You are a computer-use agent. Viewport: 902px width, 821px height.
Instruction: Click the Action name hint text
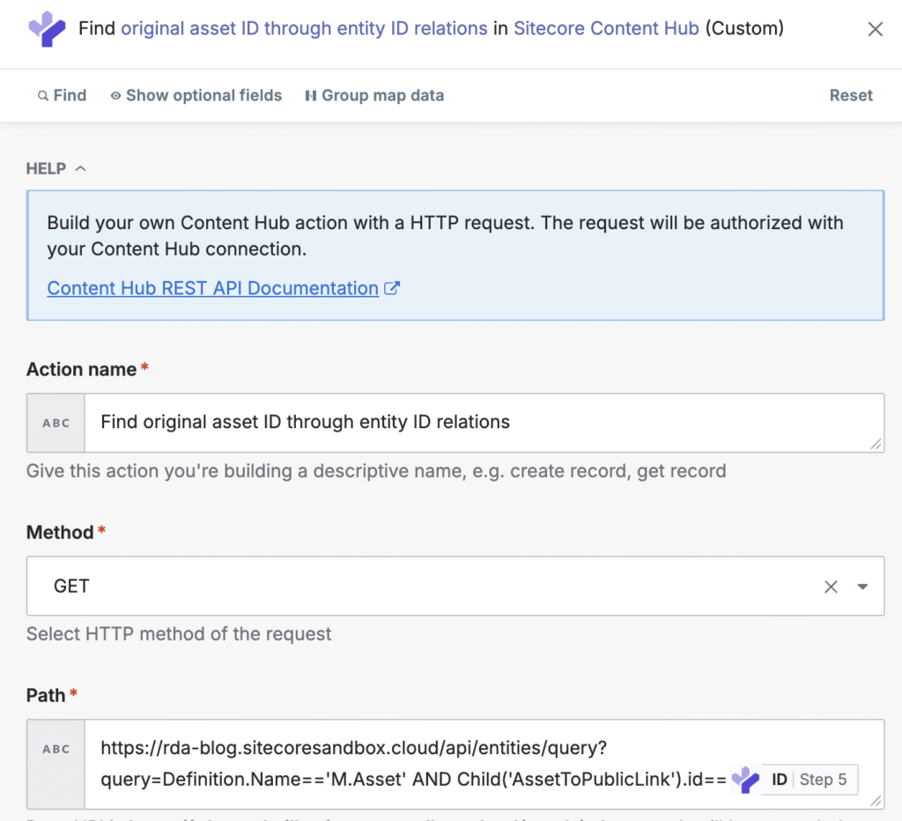pyautogui.click(x=376, y=471)
